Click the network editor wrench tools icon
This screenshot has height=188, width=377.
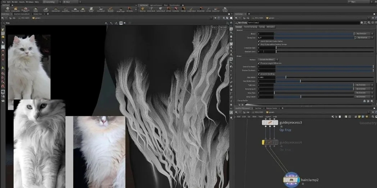point(332,117)
